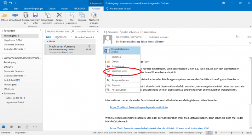
Task: Click the Was möchten Sie tun? box
Action: (119, 9)
